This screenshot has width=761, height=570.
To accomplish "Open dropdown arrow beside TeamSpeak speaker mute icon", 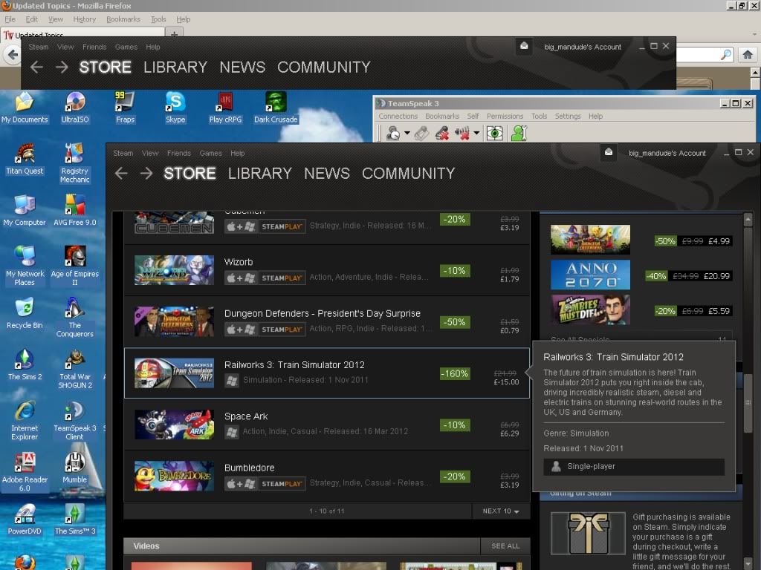I will point(476,134).
